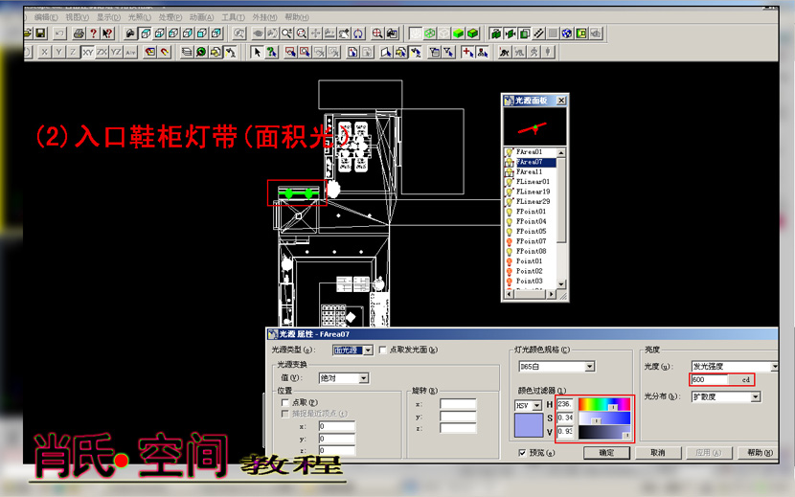Toggle the XY plane constraint button
The height and width of the screenshot is (497, 795).
(88, 52)
